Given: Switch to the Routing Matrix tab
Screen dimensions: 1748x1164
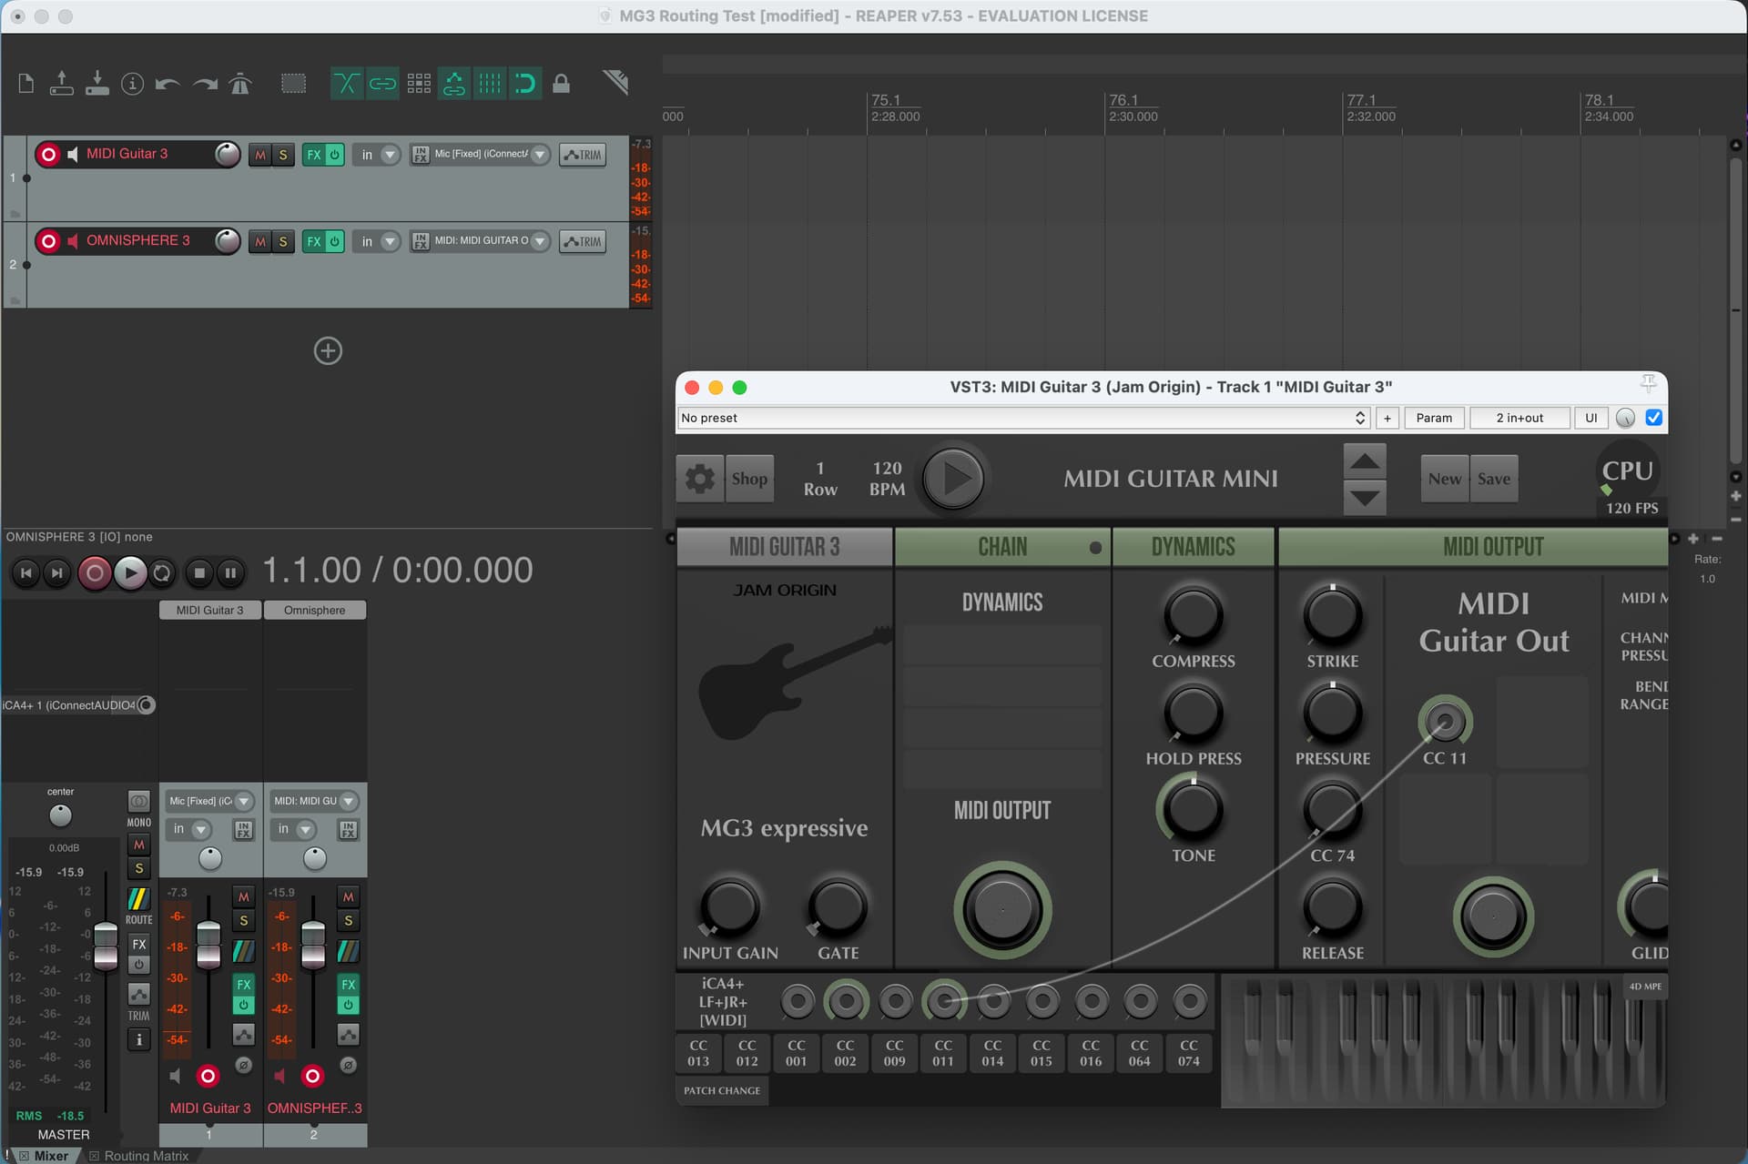Looking at the screenshot, I should (146, 1156).
